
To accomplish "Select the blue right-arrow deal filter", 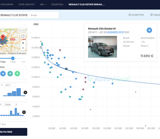I will point(3,74).
